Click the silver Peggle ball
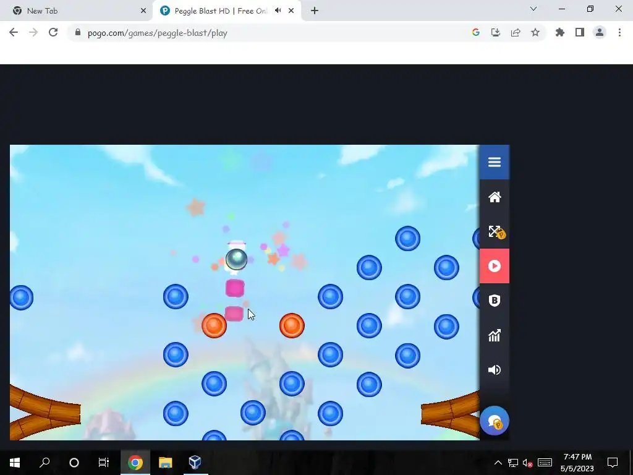 pyautogui.click(x=236, y=259)
